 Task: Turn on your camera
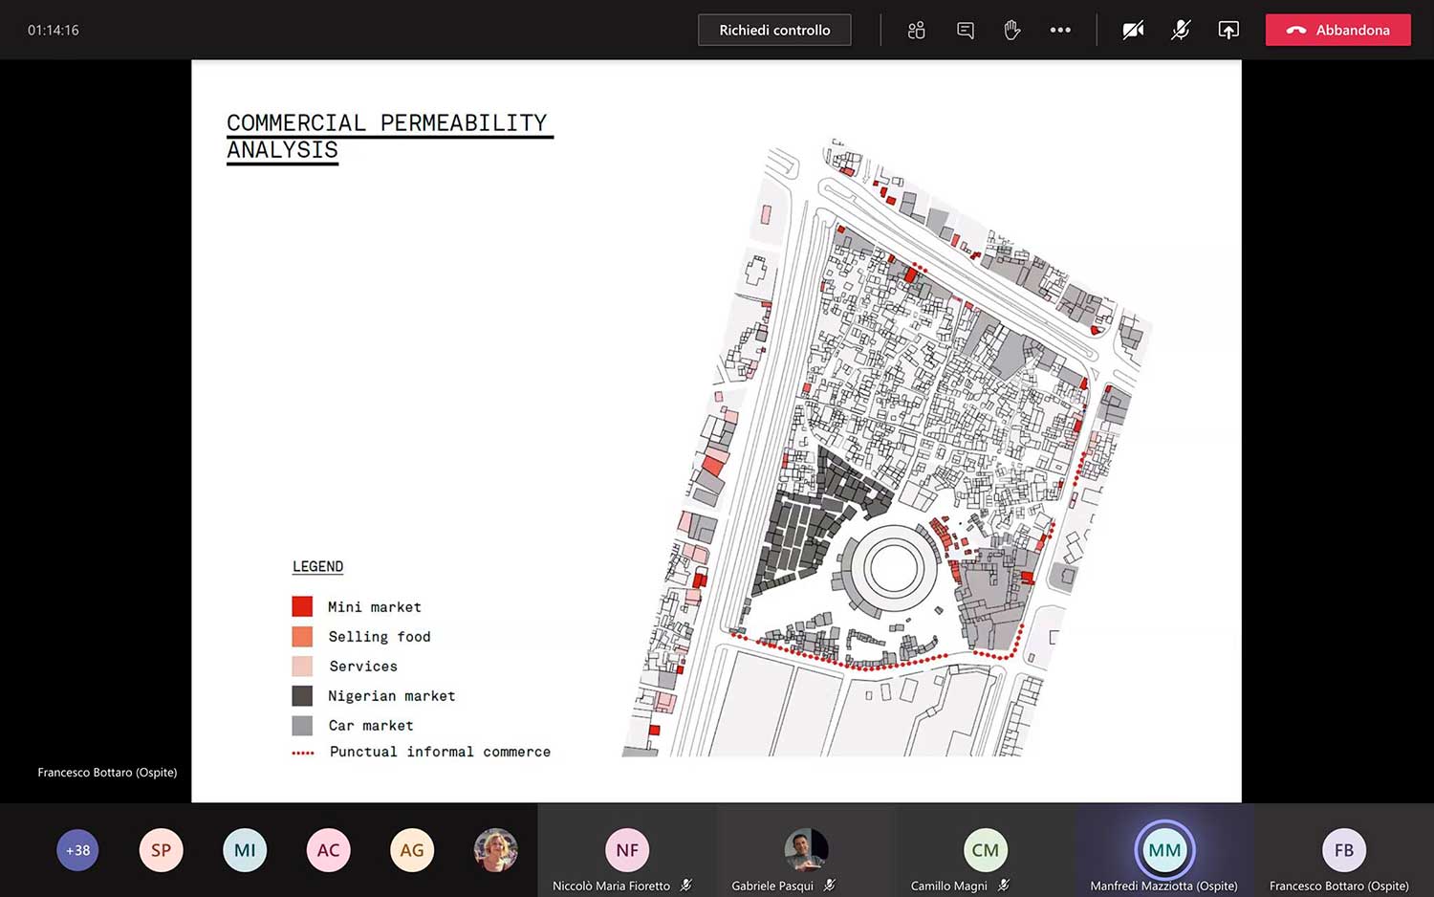(1133, 30)
